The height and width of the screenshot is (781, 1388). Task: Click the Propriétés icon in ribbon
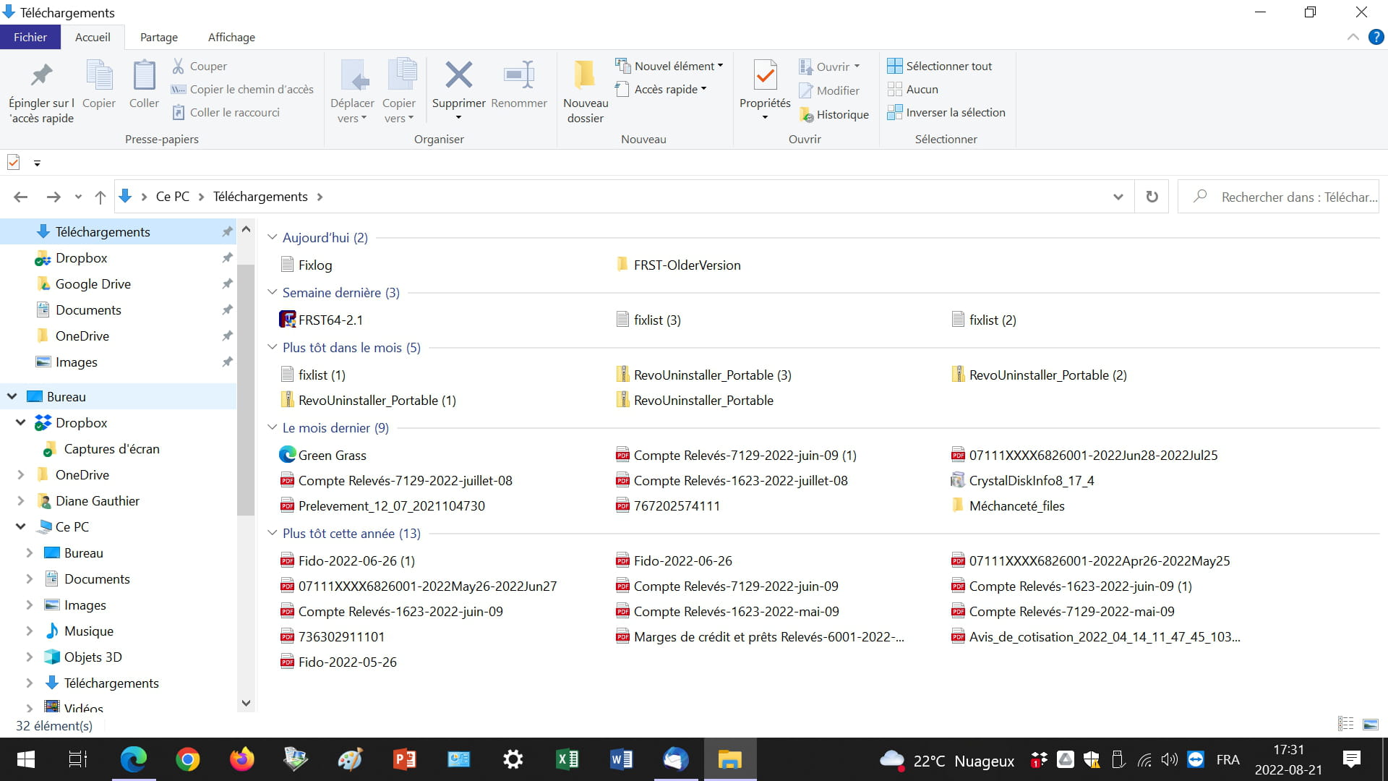(765, 75)
